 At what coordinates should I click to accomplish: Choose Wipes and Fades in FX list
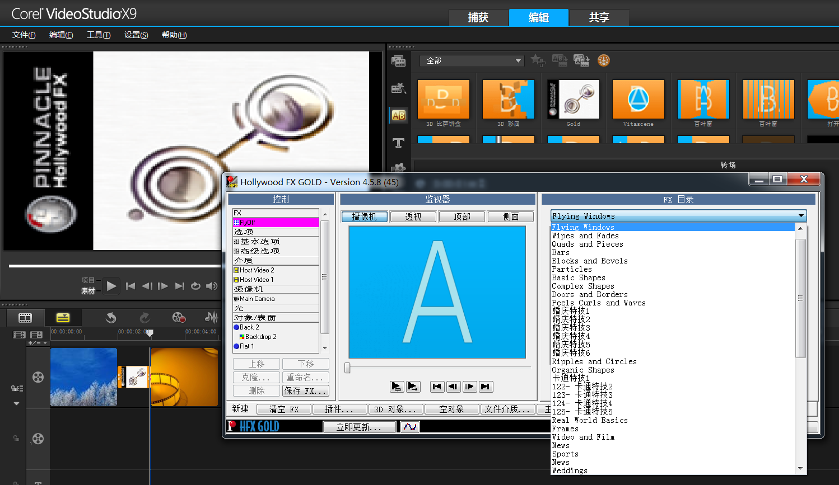[x=585, y=236]
